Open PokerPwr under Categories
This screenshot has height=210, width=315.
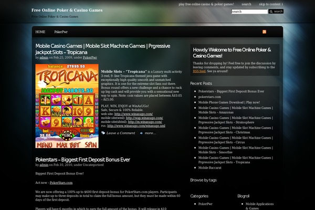[x=205, y=204]
